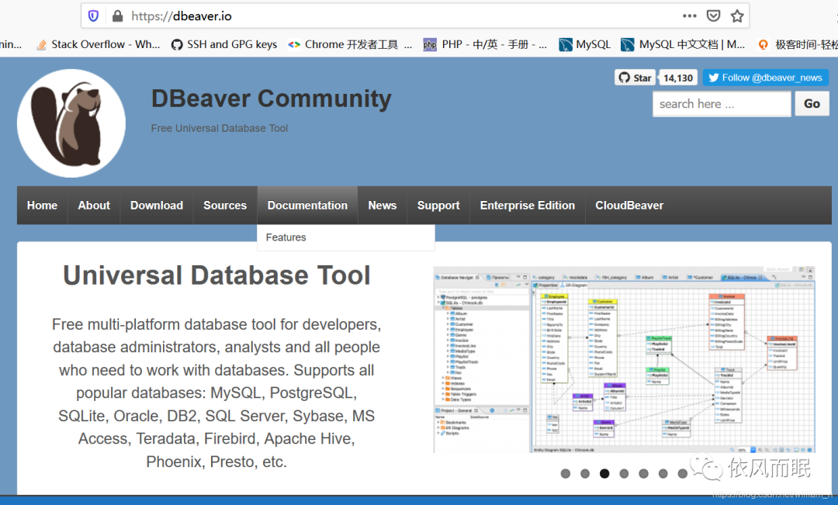Click the dbeaver.io URL in address bar
This screenshot has height=505, width=838.
182,16
